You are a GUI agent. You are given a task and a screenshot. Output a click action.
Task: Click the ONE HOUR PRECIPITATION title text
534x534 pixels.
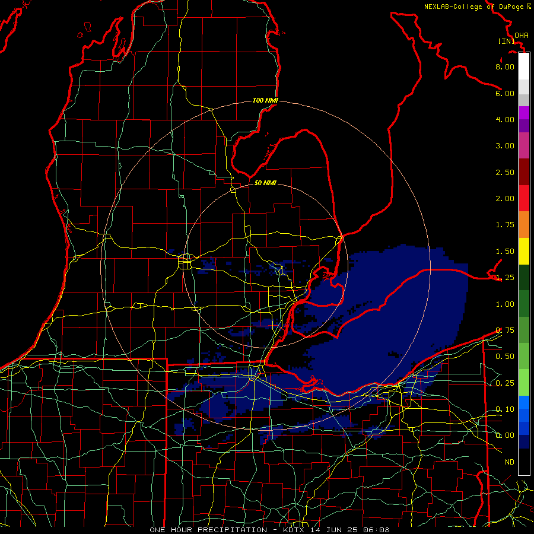pyautogui.click(x=208, y=530)
